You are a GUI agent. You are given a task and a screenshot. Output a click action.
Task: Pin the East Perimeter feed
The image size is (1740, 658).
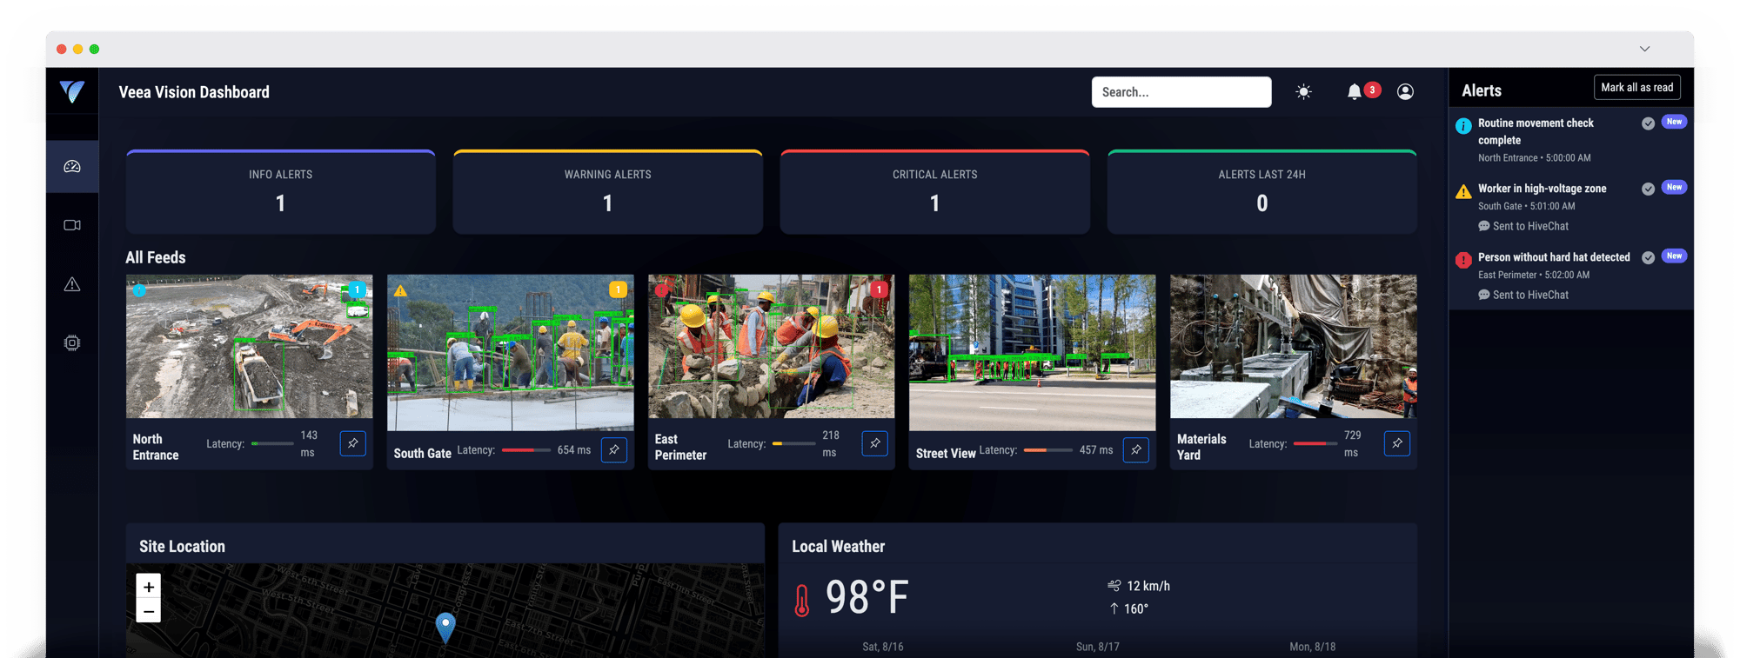click(875, 443)
